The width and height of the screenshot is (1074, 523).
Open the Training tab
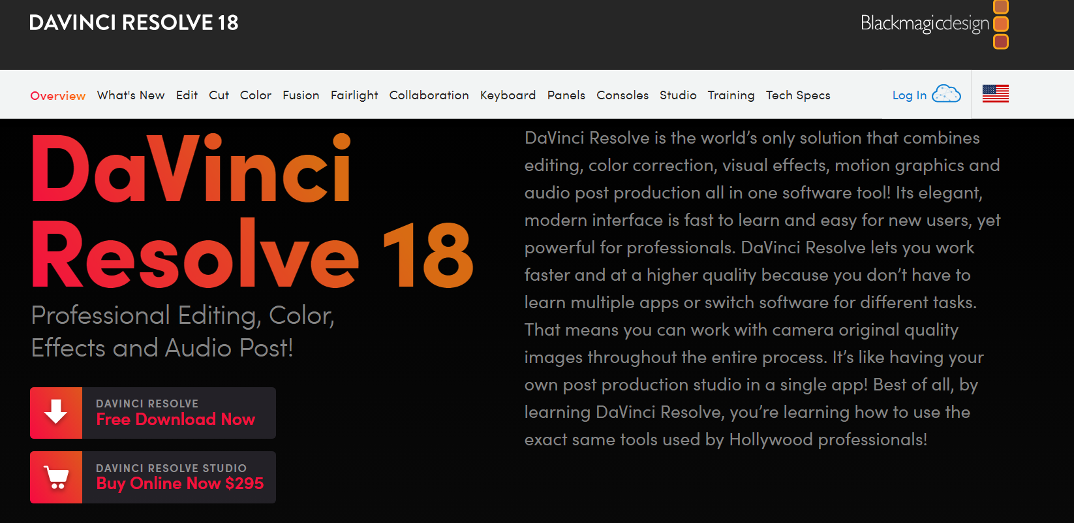[731, 95]
